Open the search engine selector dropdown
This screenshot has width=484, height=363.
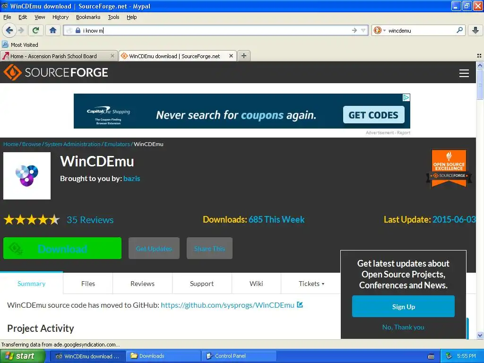[380, 30]
